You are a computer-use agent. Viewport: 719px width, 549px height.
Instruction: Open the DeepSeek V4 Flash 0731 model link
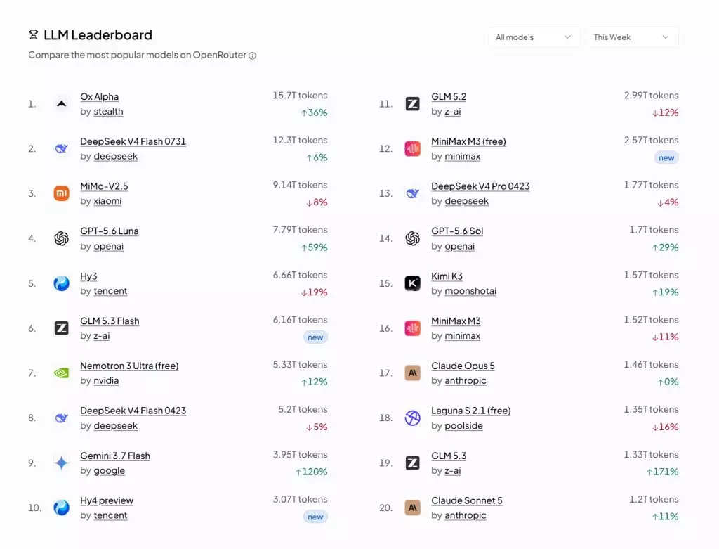coord(133,141)
